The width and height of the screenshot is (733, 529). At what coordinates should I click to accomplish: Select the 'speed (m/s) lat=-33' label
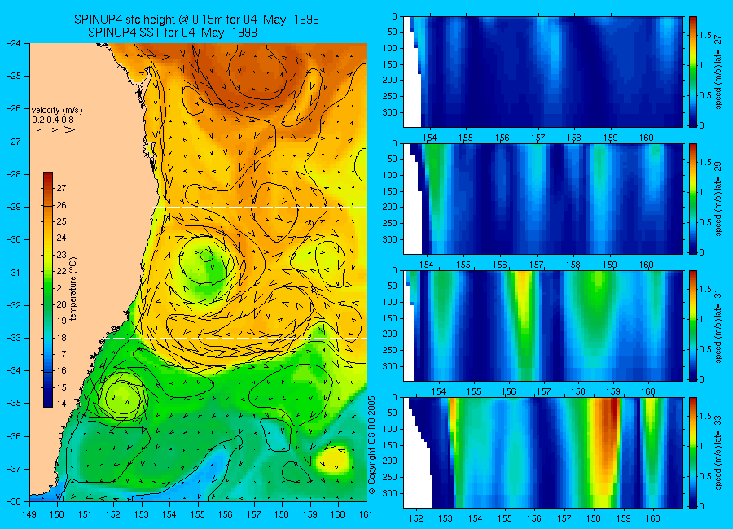tap(718, 452)
